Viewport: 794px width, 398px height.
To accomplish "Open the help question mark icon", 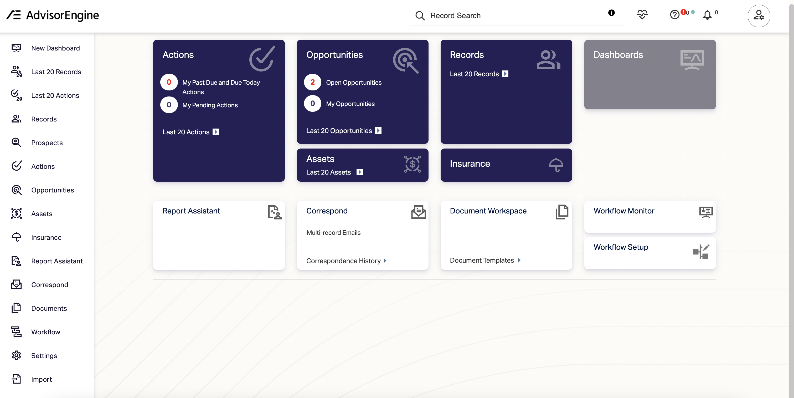I will (674, 14).
